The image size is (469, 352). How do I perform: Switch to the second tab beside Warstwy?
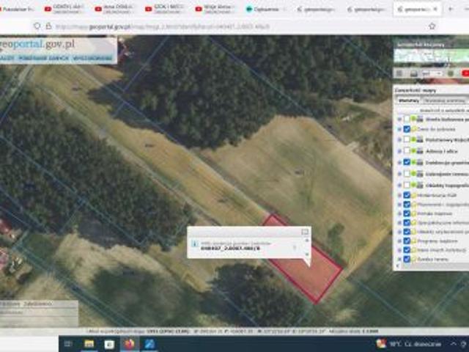pos(445,100)
